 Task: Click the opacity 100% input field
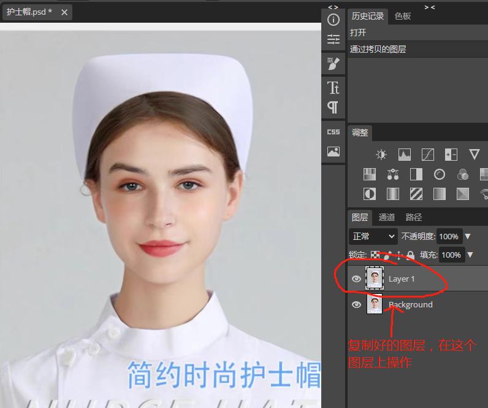coord(449,236)
